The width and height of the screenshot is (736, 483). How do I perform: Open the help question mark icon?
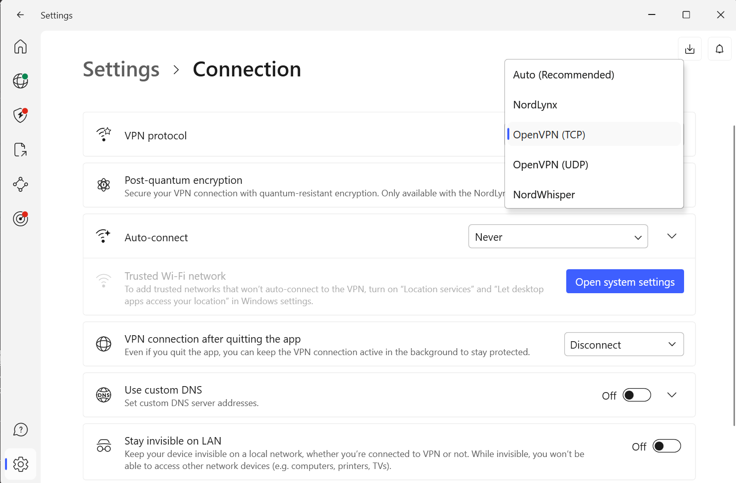click(x=20, y=430)
